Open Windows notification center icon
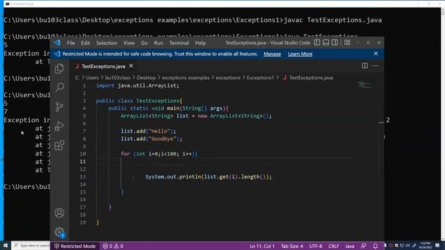The height and width of the screenshot is (250, 445). (x=437, y=245)
